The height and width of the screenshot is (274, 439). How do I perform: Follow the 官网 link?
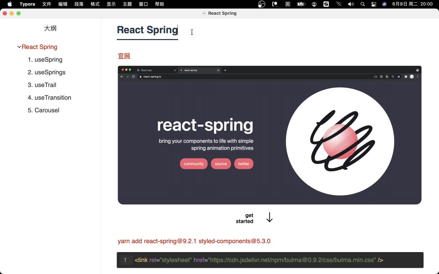(124, 56)
